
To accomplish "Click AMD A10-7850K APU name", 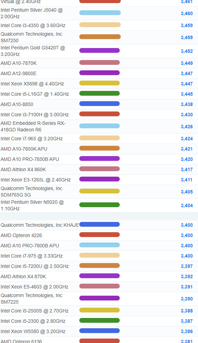I will click(x=24, y=149).
